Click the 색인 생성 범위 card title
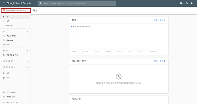This screenshot has height=104, width=197. (79, 61)
